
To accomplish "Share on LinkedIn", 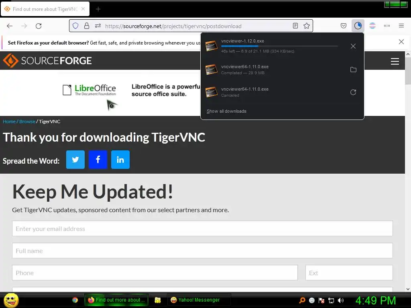I will (120, 160).
